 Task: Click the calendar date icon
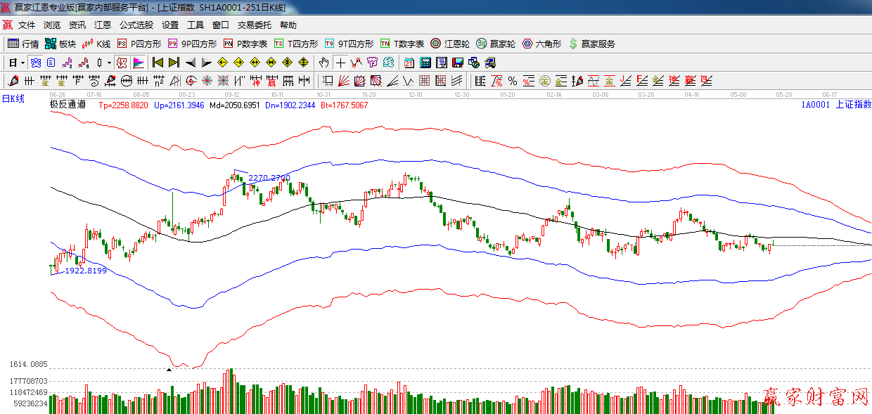409,63
